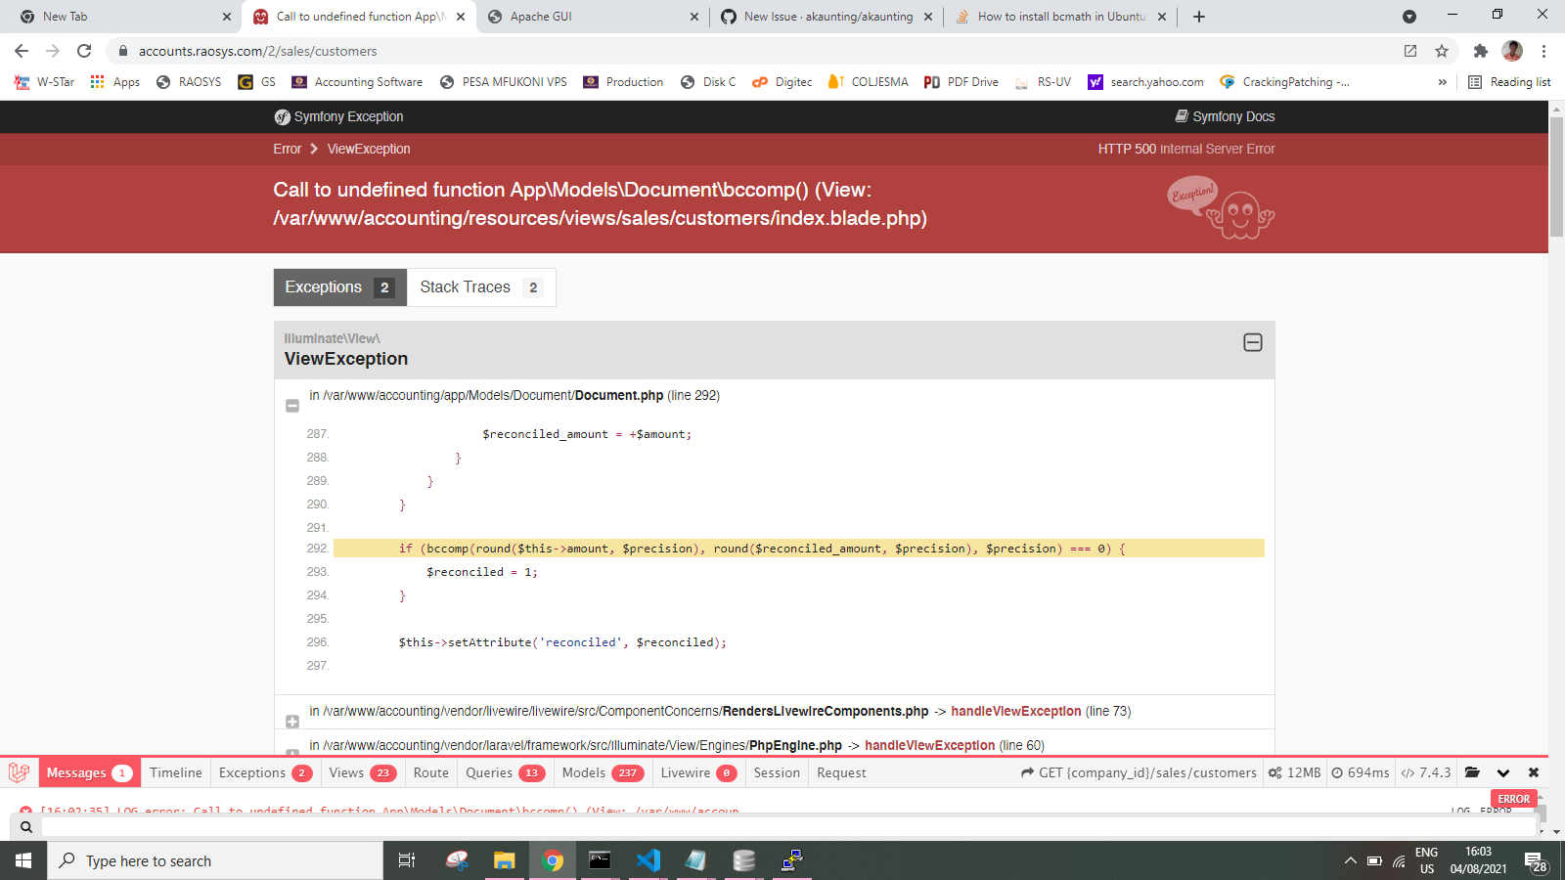Launch Visual Studio Code from the taskbar

point(648,860)
